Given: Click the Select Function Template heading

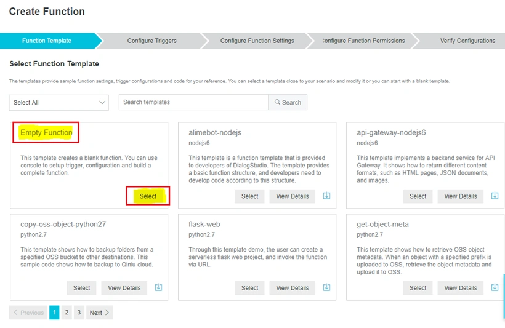Looking at the screenshot, I should (54, 64).
